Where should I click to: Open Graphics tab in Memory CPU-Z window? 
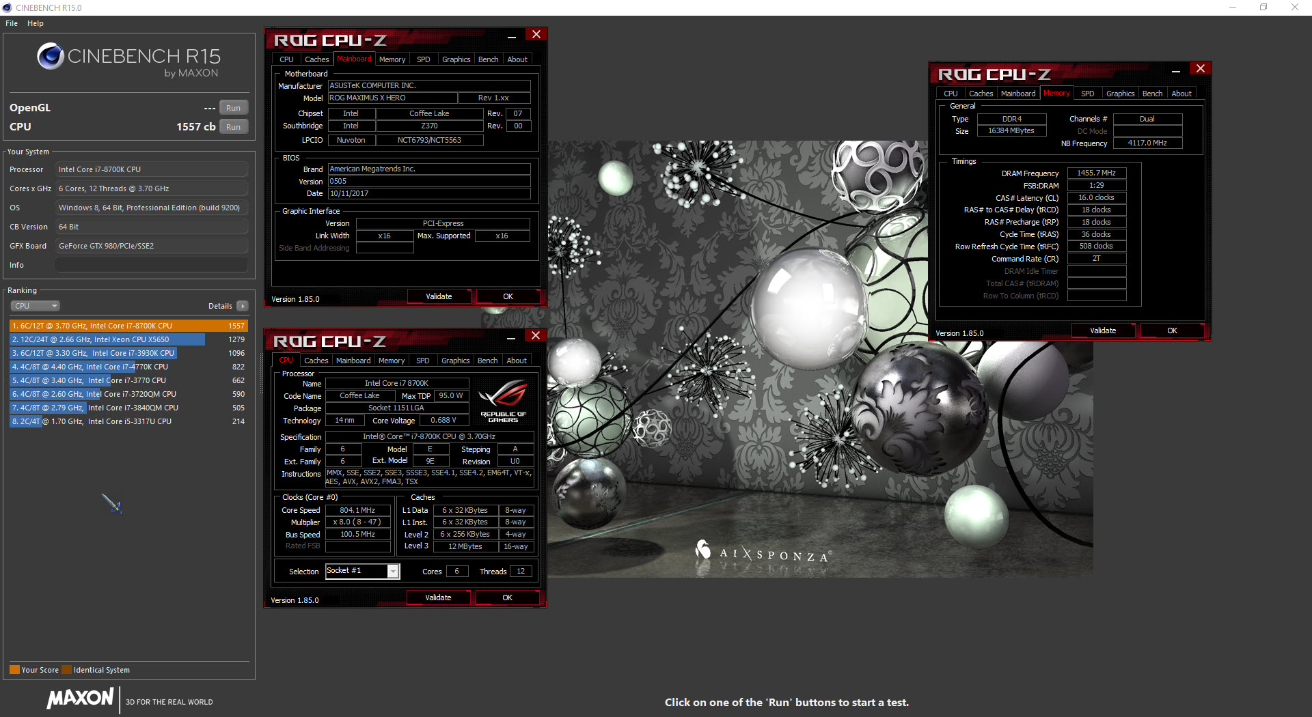[1120, 94]
